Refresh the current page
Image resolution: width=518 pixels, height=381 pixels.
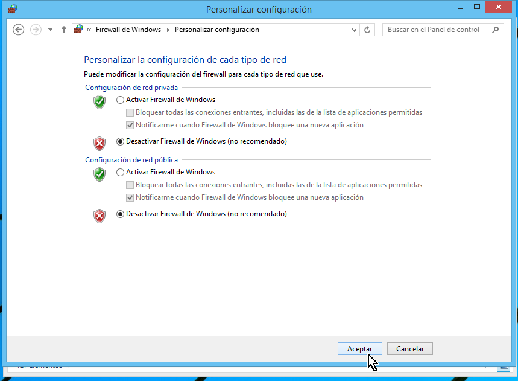[x=367, y=30]
